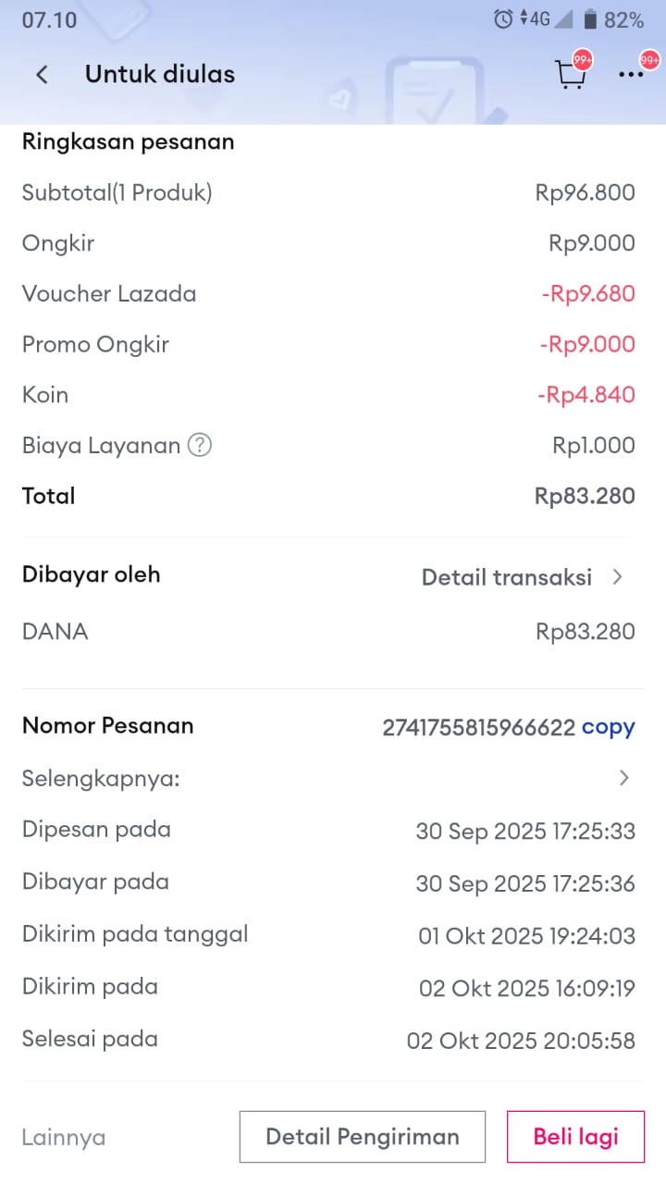666x1184 pixels.
Task: Tap the DANA payment method row
Action: [x=55, y=632]
